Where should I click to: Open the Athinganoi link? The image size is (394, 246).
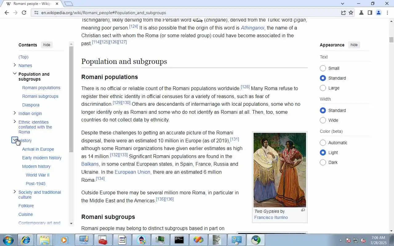coord(252,28)
